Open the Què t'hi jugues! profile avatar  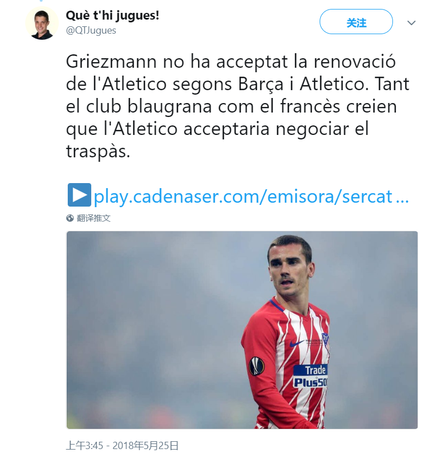tap(42, 23)
